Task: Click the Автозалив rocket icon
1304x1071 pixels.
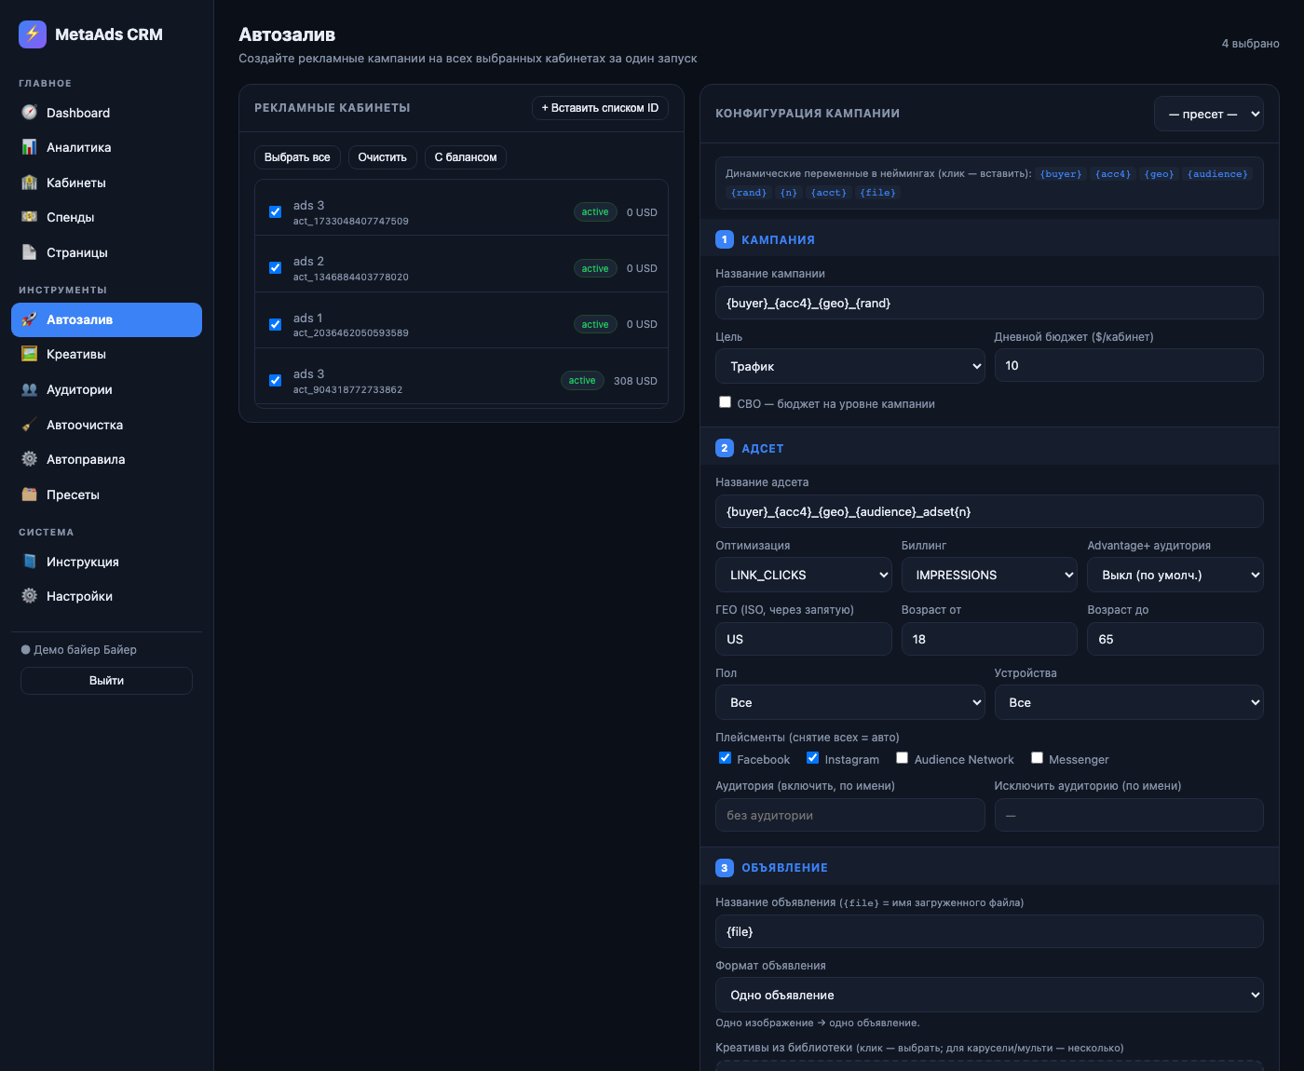Action: (30, 319)
